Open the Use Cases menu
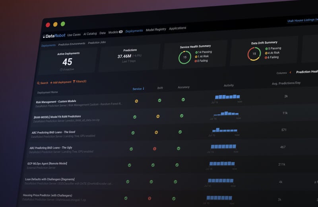 tap(74, 35)
